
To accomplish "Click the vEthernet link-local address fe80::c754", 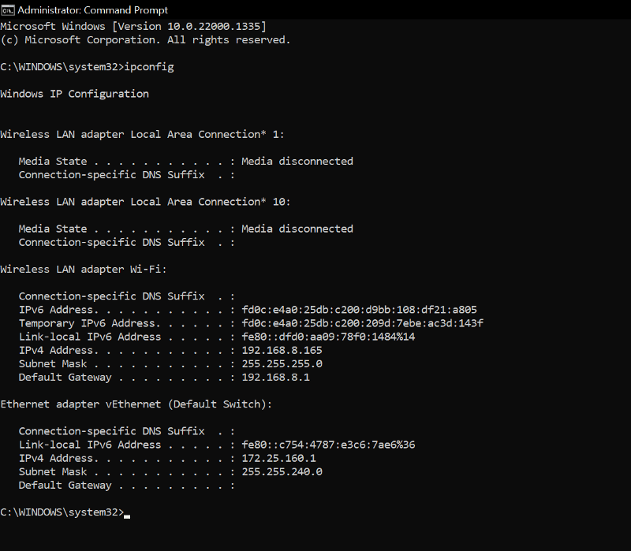I will [x=328, y=445].
